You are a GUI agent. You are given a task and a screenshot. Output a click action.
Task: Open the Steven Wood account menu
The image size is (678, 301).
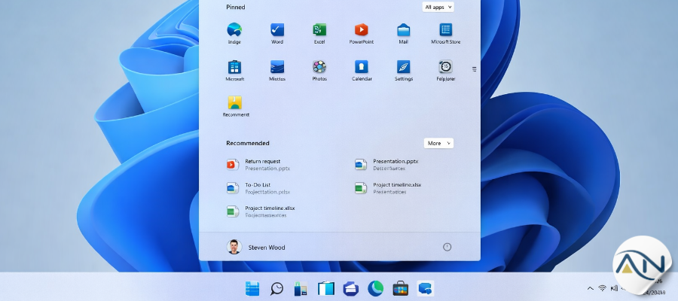point(256,247)
